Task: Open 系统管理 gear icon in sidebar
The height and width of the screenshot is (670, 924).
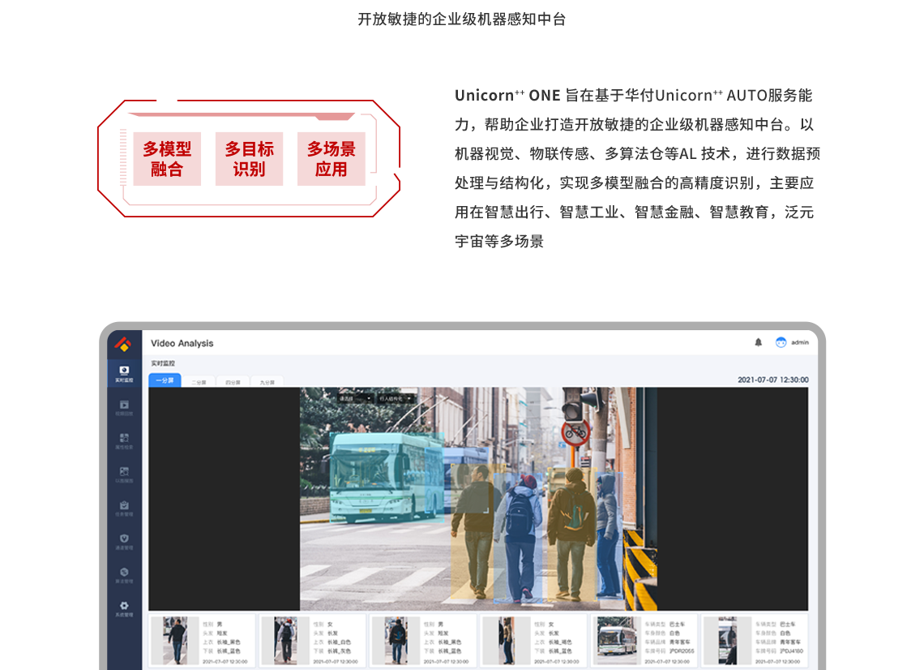Action: (x=123, y=608)
